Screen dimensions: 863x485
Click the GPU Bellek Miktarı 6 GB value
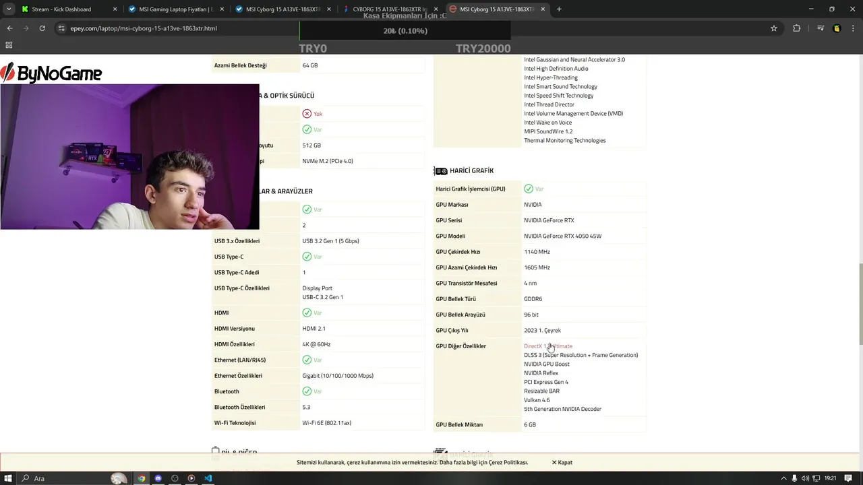click(x=530, y=425)
